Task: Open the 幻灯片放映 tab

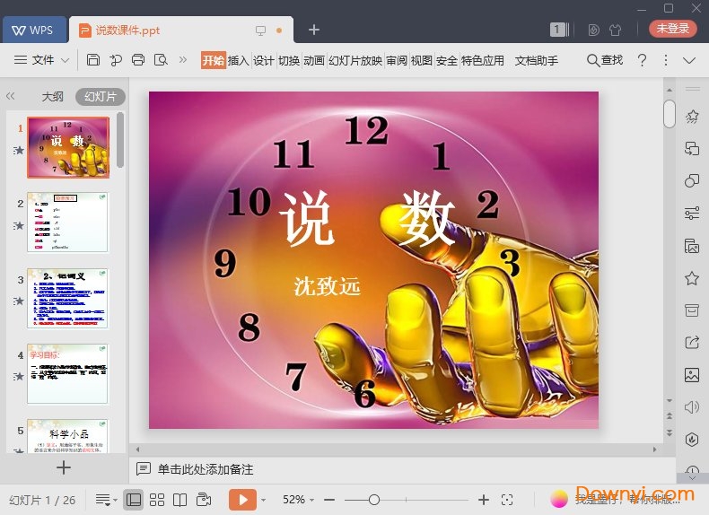Action: pyautogui.click(x=355, y=60)
